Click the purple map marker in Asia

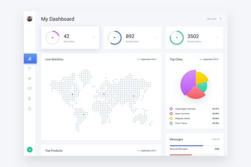coord(133,96)
